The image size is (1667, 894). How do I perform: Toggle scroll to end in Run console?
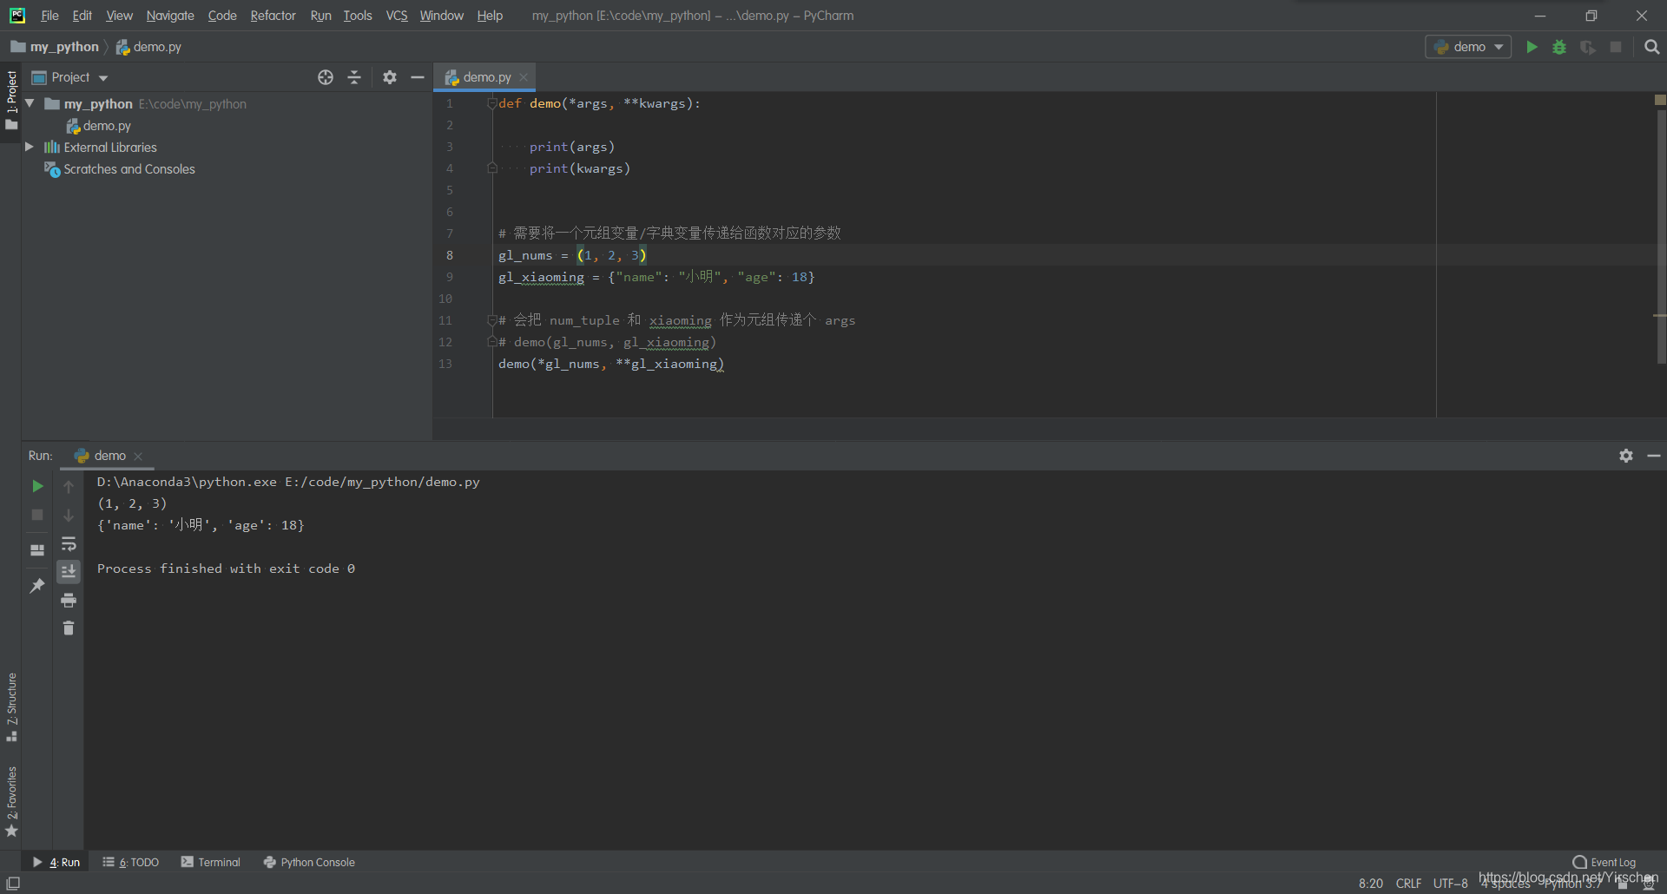pos(69,571)
